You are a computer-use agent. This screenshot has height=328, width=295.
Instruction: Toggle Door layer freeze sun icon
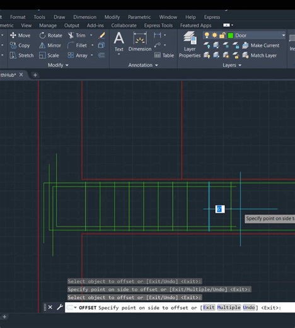coord(214,35)
